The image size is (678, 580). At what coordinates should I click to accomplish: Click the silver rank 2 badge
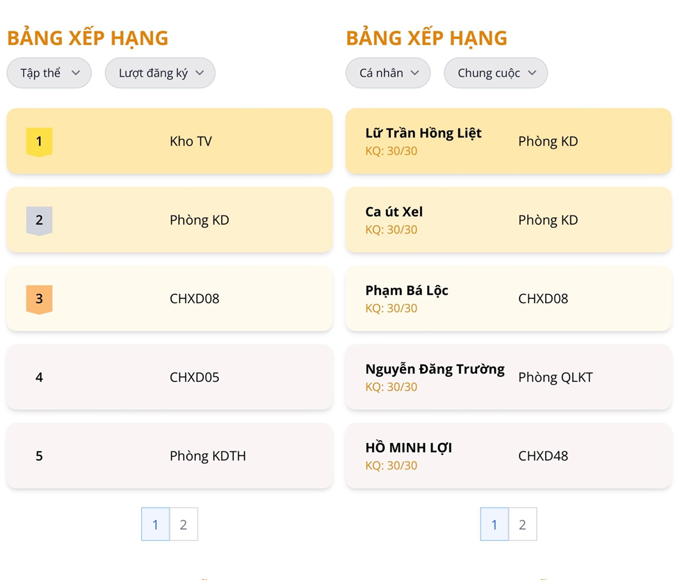pyautogui.click(x=40, y=220)
